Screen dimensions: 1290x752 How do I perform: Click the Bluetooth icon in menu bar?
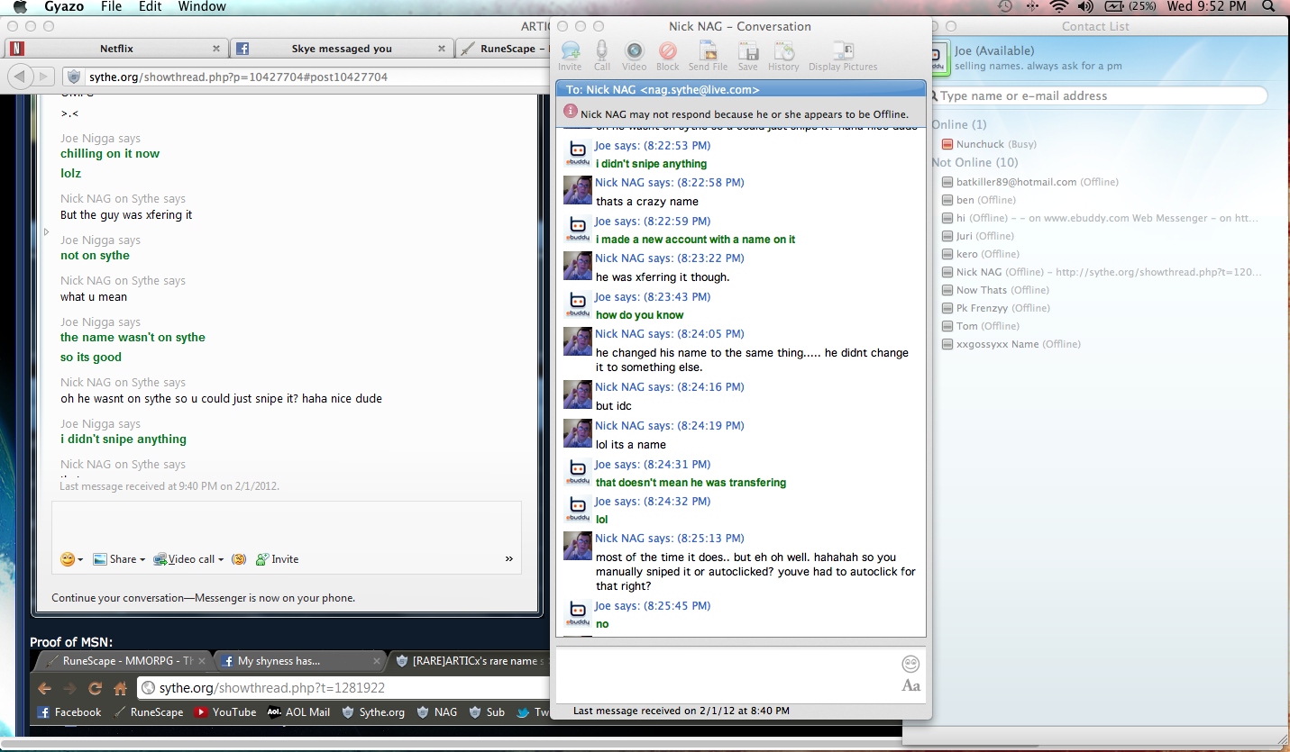click(1032, 7)
